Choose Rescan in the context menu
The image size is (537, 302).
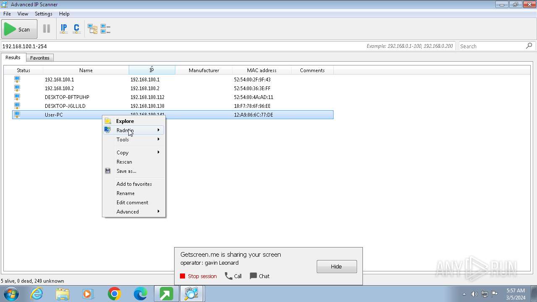click(134, 162)
